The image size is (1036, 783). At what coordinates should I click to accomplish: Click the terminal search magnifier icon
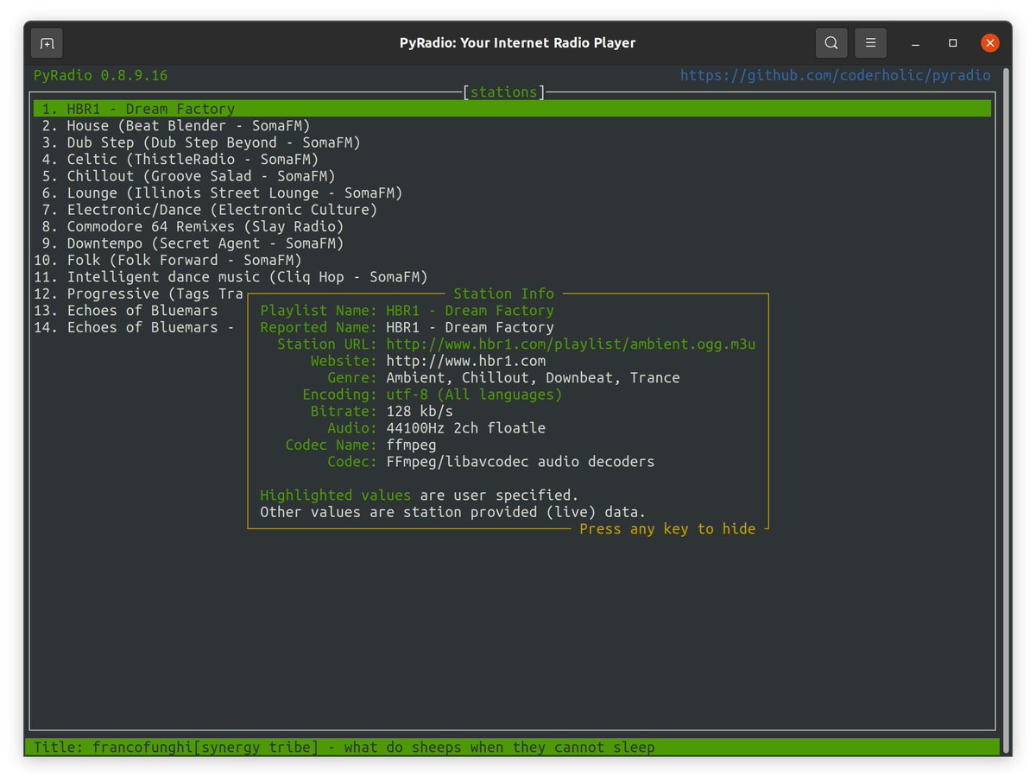pyautogui.click(x=831, y=43)
